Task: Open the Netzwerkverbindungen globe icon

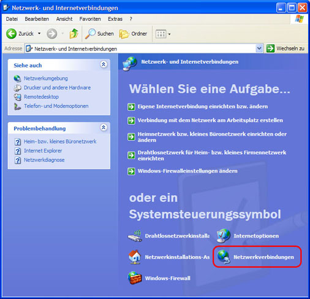Action: [224, 257]
